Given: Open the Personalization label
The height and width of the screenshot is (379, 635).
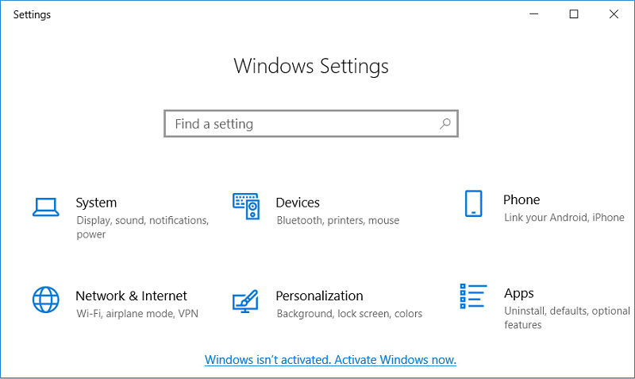Looking at the screenshot, I should pos(319,296).
